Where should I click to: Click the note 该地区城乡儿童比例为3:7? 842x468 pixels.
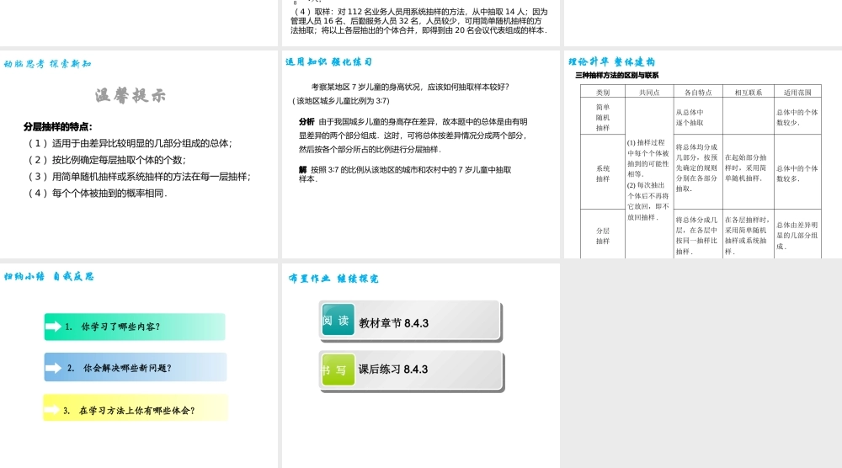pos(341,101)
